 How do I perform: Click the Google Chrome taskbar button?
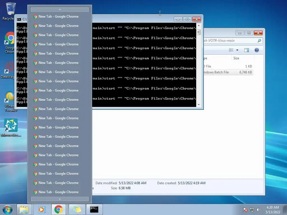(59, 209)
